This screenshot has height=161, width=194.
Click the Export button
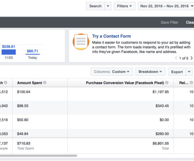pyautogui.click(x=177, y=72)
